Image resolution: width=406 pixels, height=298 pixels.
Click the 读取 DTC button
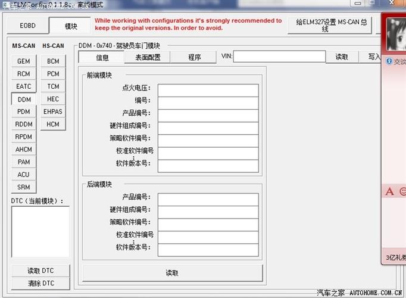(x=40, y=271)
